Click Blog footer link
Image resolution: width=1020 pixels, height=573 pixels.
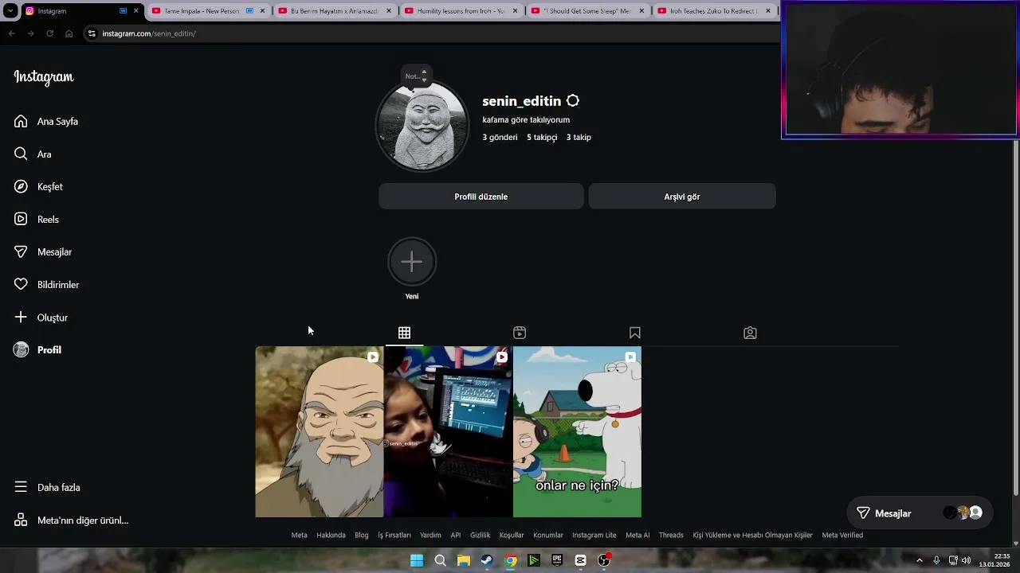point(362,535)
